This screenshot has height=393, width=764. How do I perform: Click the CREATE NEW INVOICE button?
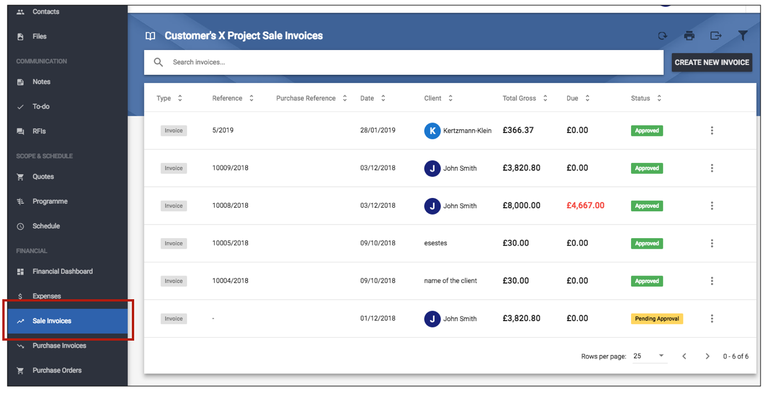[712, 62]
